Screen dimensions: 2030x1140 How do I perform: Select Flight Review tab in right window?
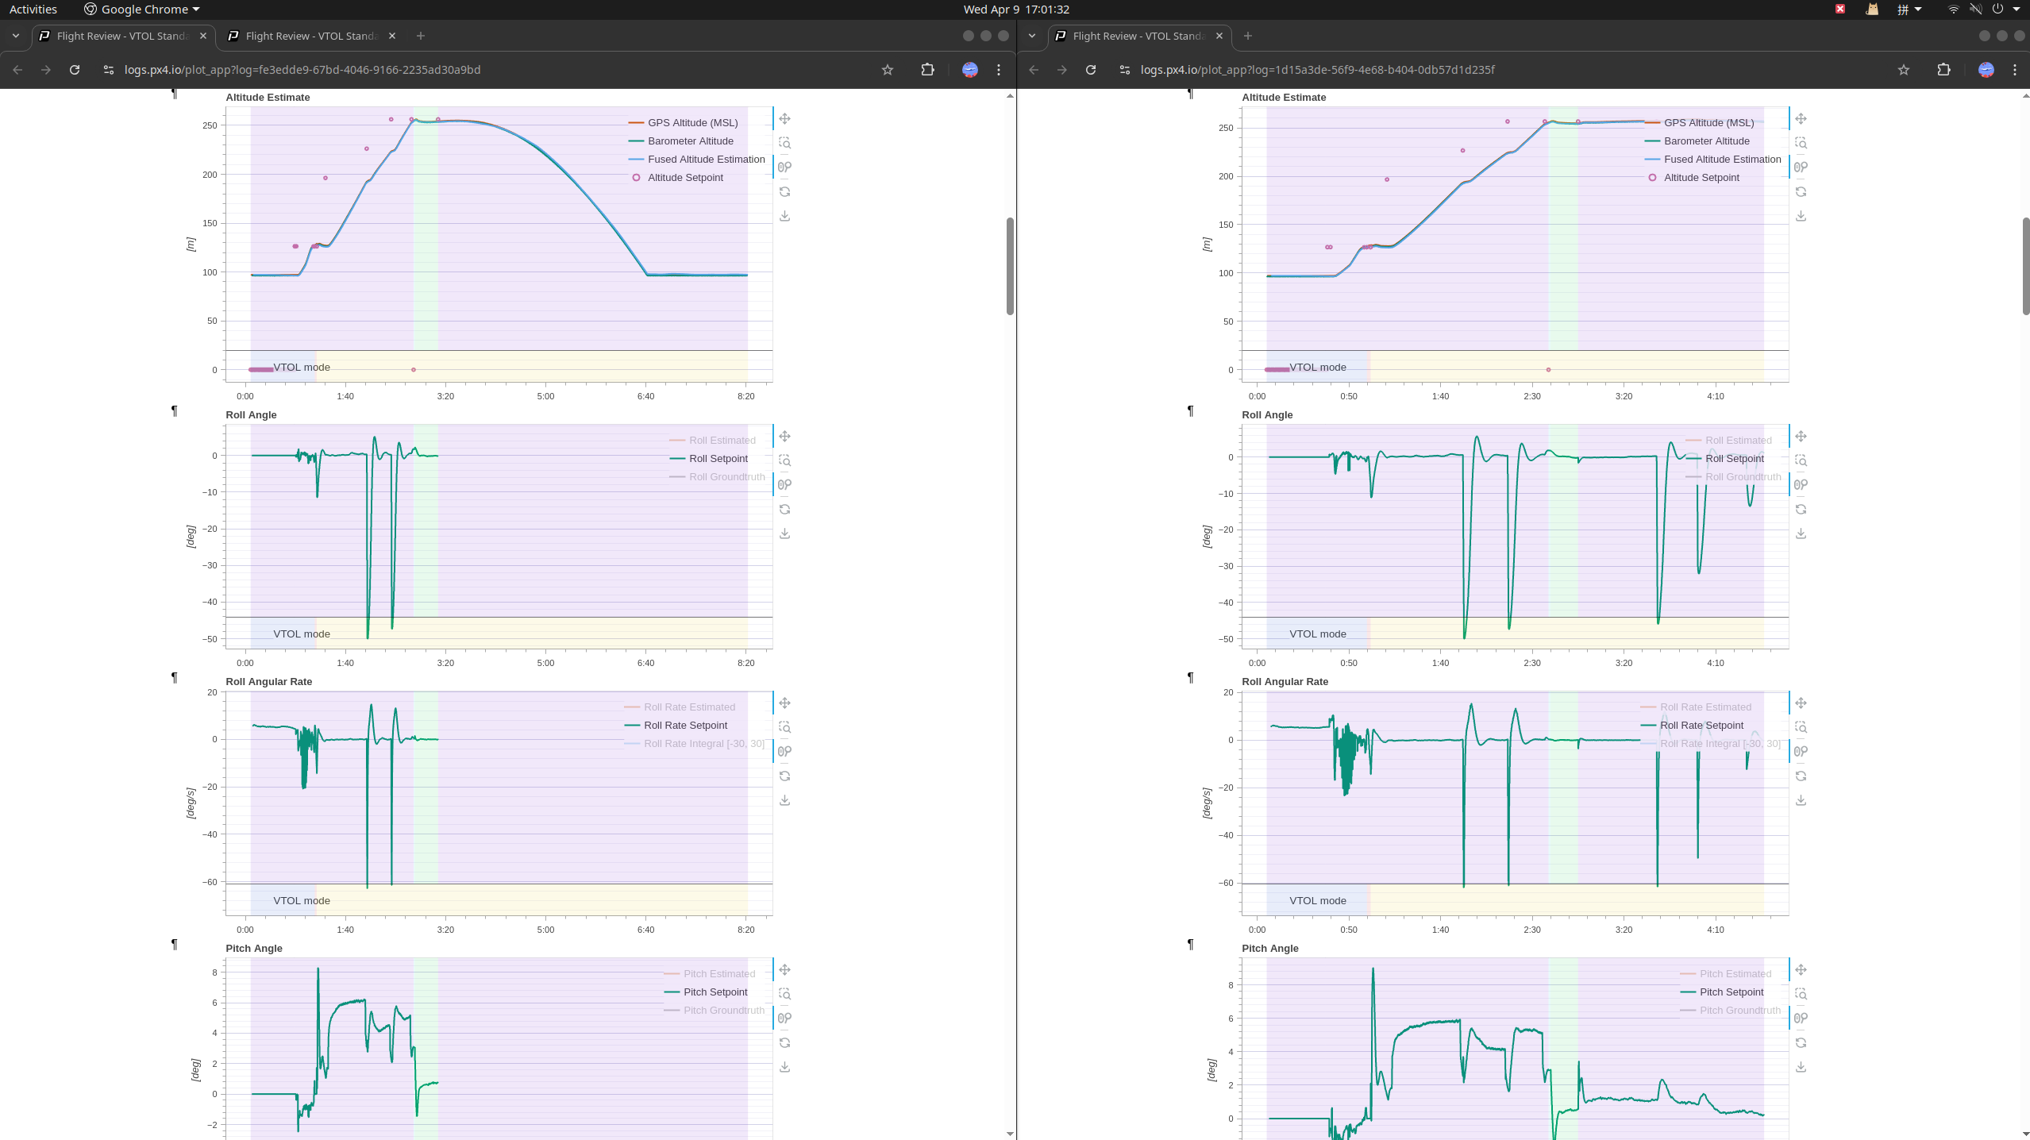coord(1138,36)
